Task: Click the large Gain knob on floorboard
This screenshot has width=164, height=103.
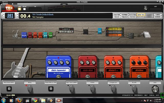Action: (x=155, y=89)
